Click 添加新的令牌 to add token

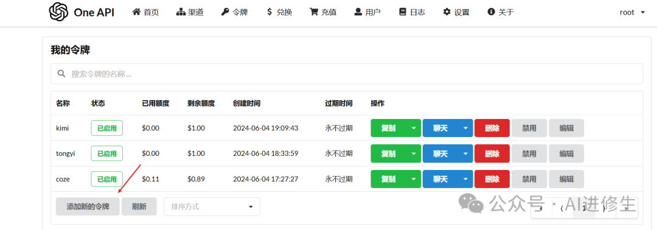(x=88, y=206)
